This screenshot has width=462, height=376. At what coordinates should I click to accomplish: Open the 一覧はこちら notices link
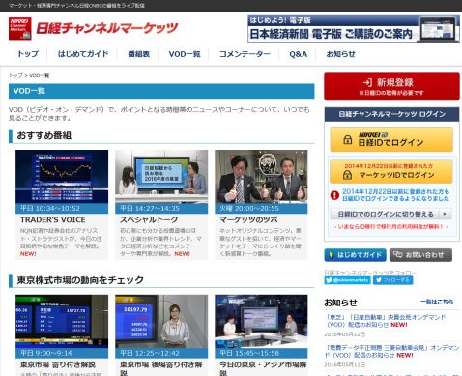(x=437, y=302)
